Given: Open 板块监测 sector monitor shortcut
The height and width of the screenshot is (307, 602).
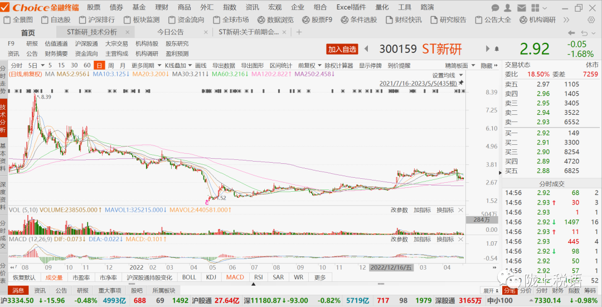Looking at the screenshot, I should tap(142, 20).
